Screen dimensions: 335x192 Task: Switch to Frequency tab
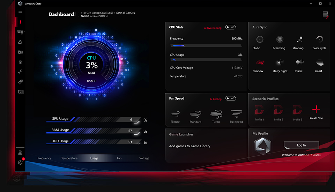[44, 158]
